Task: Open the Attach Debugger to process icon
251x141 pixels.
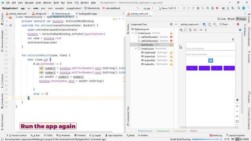Action: tap(213, 8)
